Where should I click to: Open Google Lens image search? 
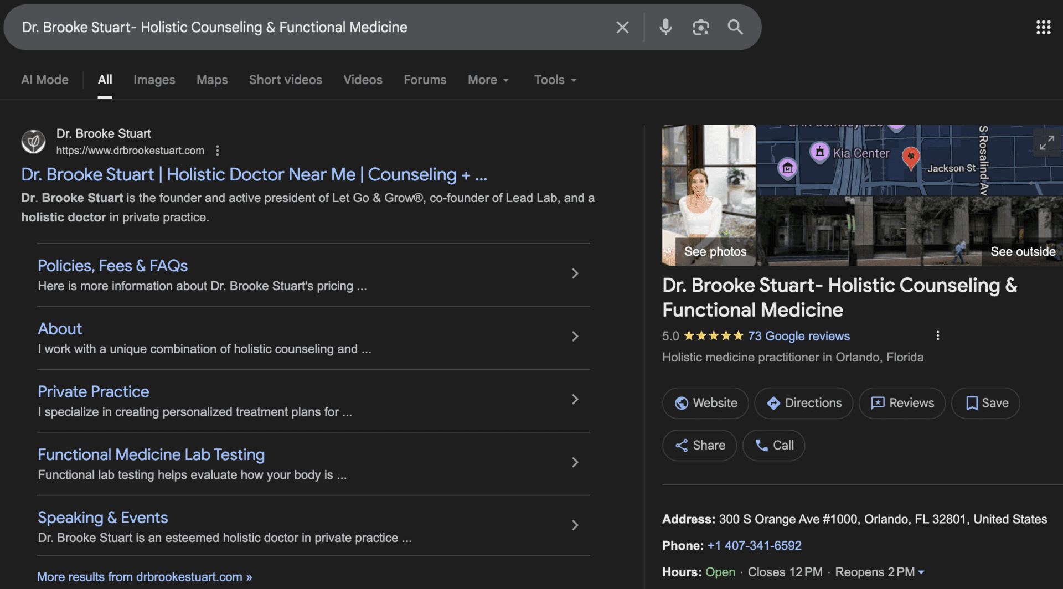coord(700,27)
